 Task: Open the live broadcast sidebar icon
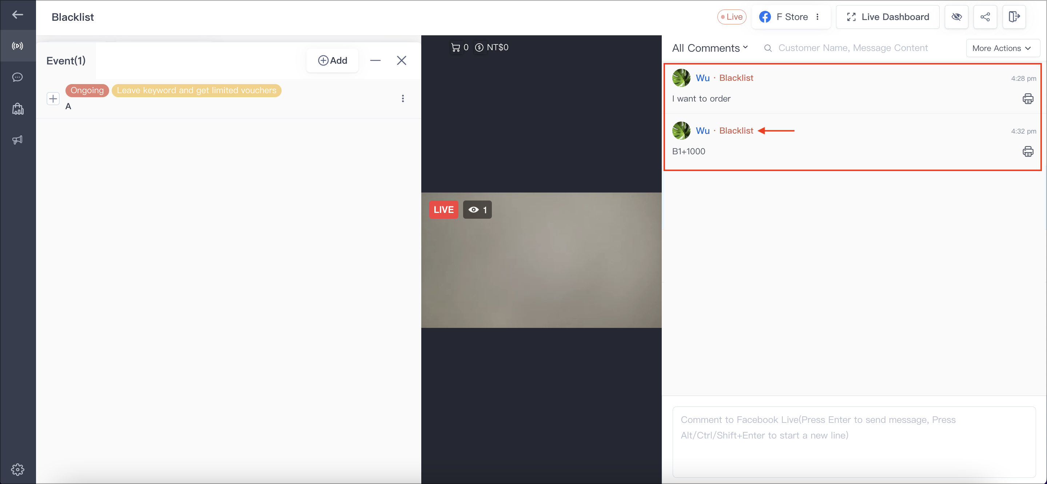(17, 46)
